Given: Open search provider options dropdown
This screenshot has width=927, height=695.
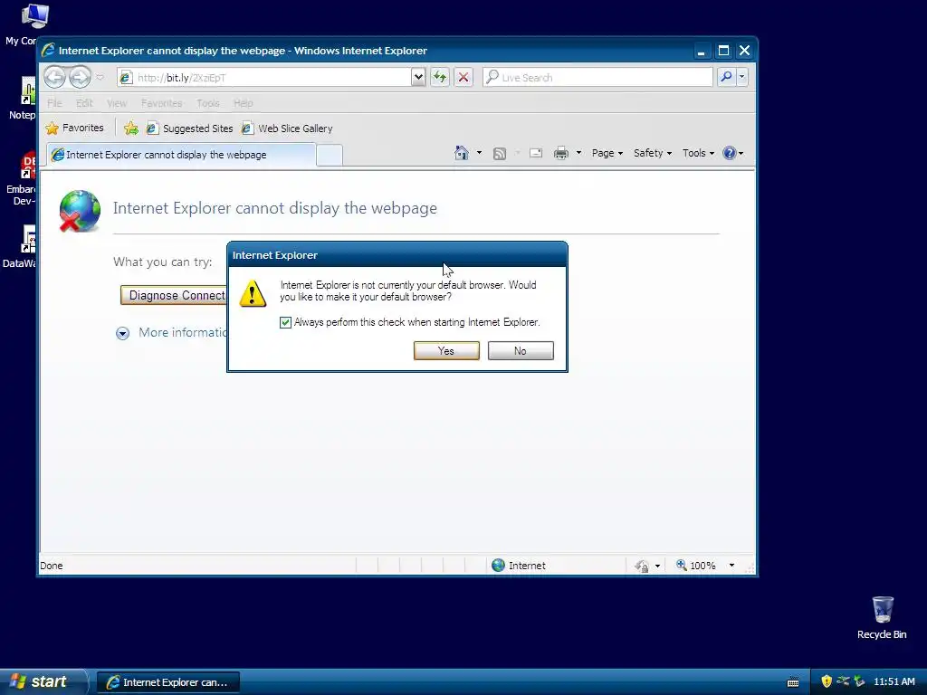Looking at the screenshot, I should (742, 77).
